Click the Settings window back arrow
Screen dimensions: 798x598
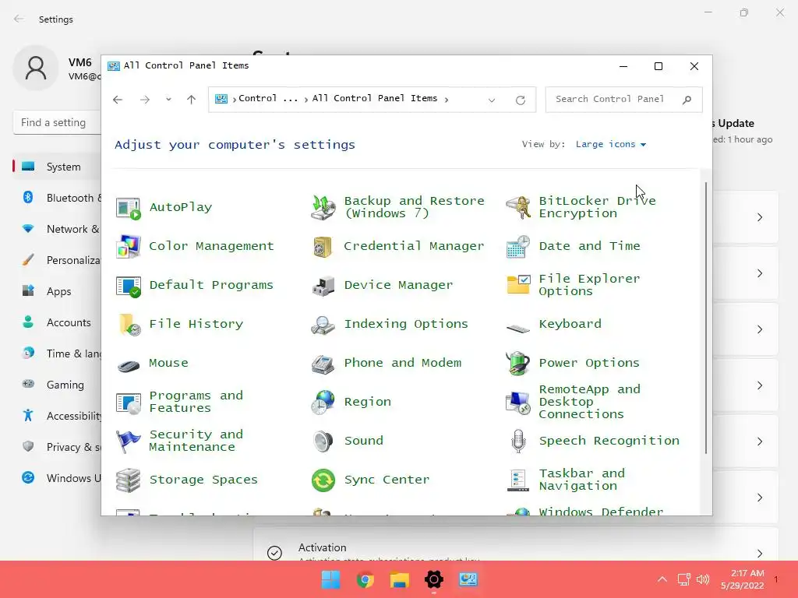pyautogui.click(x=19, y=19)
